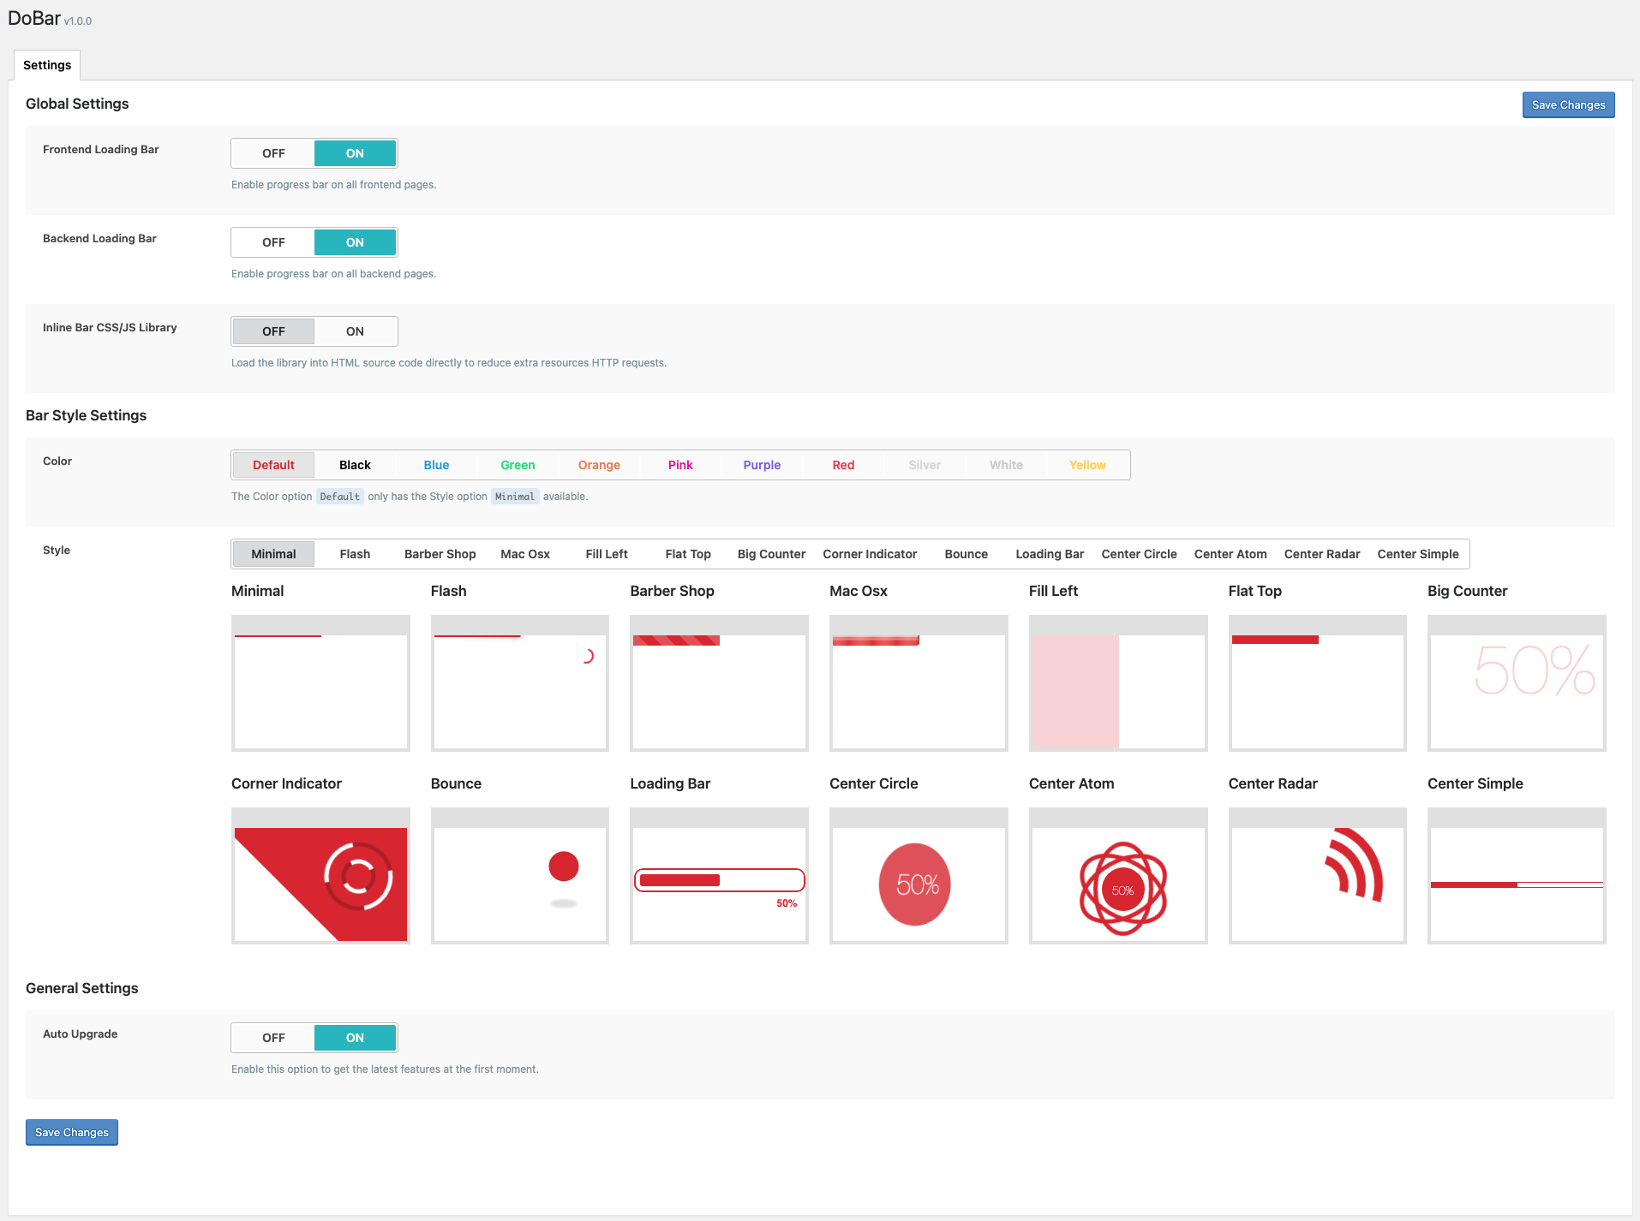Turn Frontend Loading Bar OFF

point(273,153)
